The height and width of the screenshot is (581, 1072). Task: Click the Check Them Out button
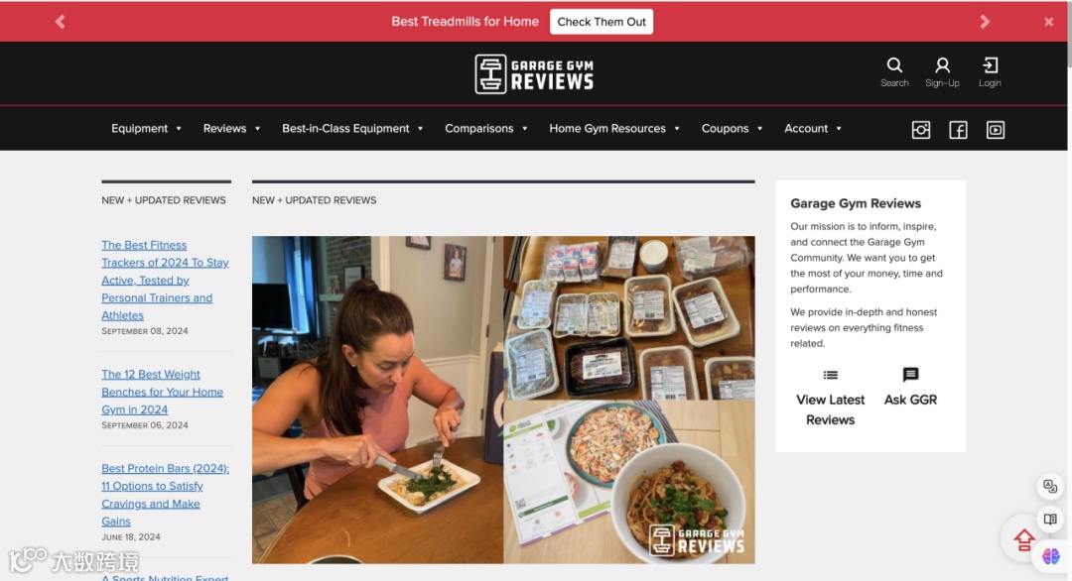[x=601, y=22]
